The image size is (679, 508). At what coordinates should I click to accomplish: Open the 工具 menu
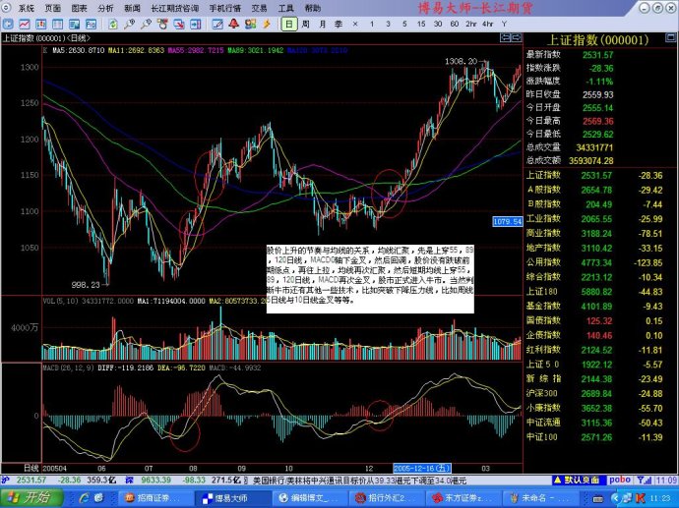tap(285, 8)
